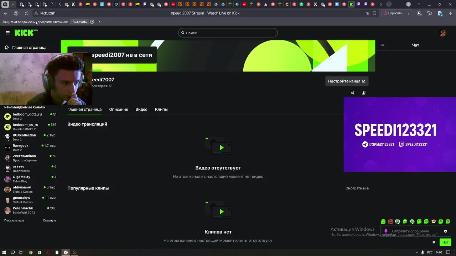Switch to the Клипы tab

pos(161,109)
